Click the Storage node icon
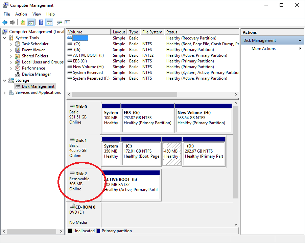The image size is (305, 243). click(11, 80)
